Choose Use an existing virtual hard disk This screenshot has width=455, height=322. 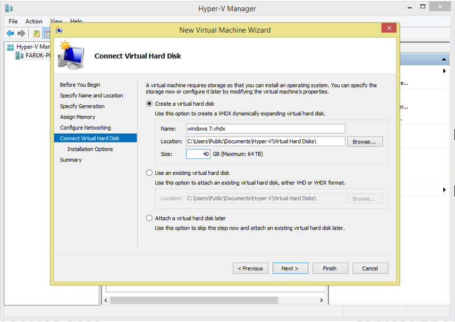coord(149,173)
